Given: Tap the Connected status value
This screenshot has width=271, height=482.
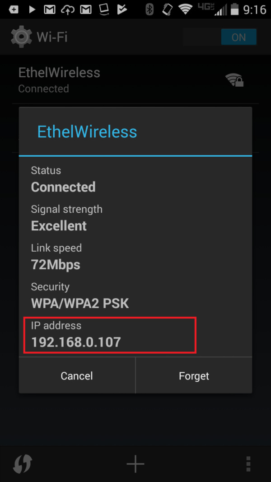Looking at the screenshot, I should (x=63, y=187).
